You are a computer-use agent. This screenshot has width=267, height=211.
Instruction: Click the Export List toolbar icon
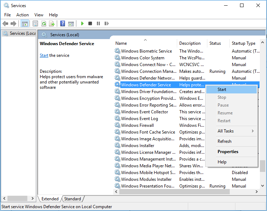tap(52, 23)
